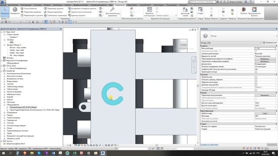Screen dimensions: 278x156
Task: Launch Проигрыватель Dynamo (Dynamo Player)
Action: 254,12
